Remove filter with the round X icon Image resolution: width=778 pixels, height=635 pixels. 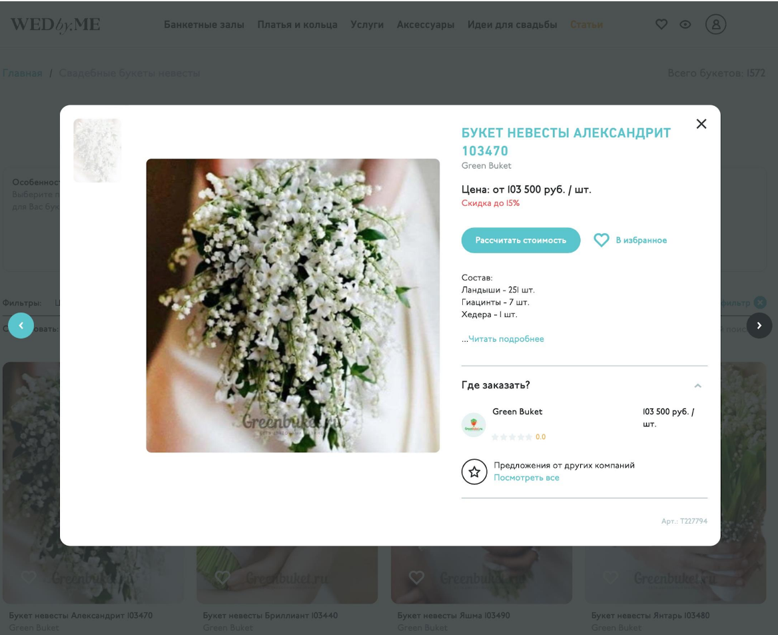759,302
